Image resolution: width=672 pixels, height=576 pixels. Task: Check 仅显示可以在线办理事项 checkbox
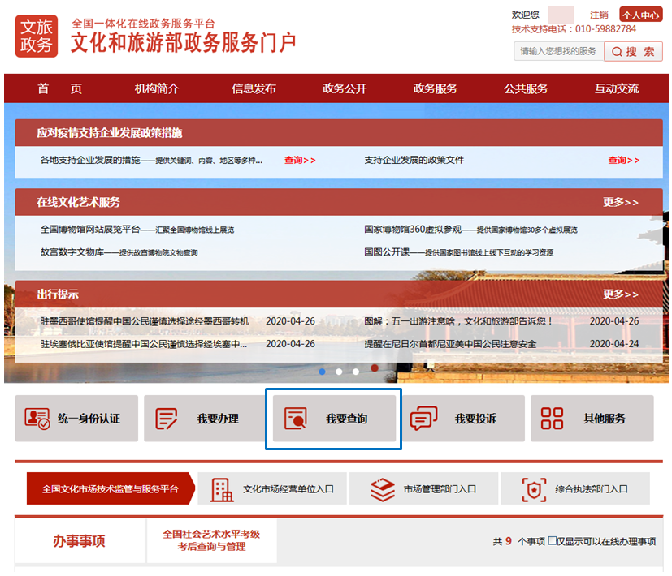(553, 541)
